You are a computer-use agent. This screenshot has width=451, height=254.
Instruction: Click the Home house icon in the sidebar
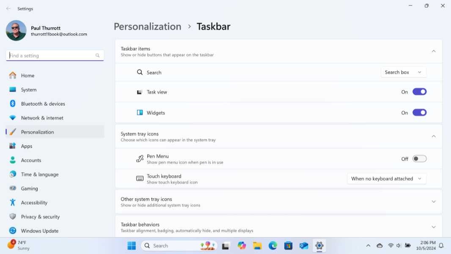tap(13, 75)
